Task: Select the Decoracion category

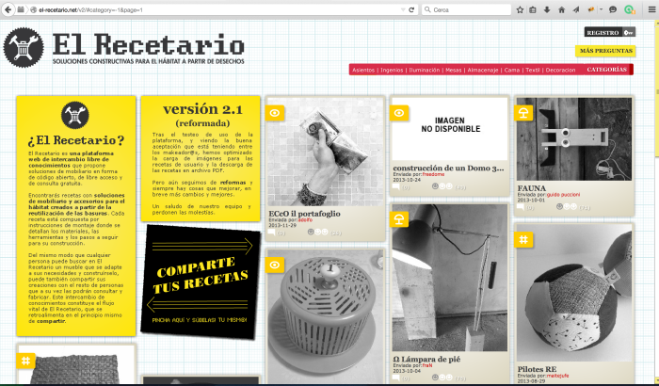Action: click(x=560, y=71)
